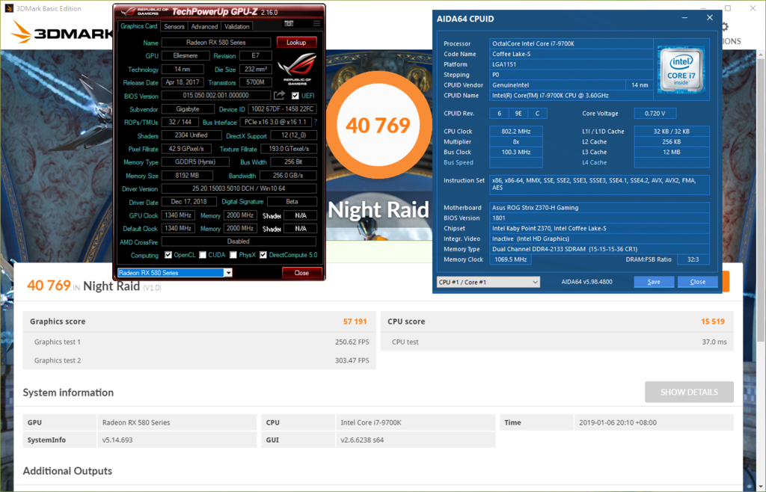Minimize the AIDA64 CPUID window
This screenshot has height=492, width=766.
(x=685, y=18)
